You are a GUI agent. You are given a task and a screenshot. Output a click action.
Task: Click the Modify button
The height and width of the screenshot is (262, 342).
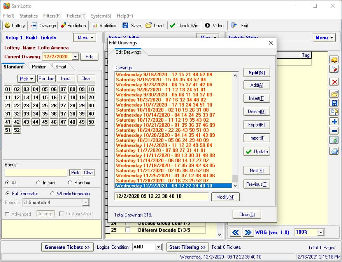pos(225,197)
